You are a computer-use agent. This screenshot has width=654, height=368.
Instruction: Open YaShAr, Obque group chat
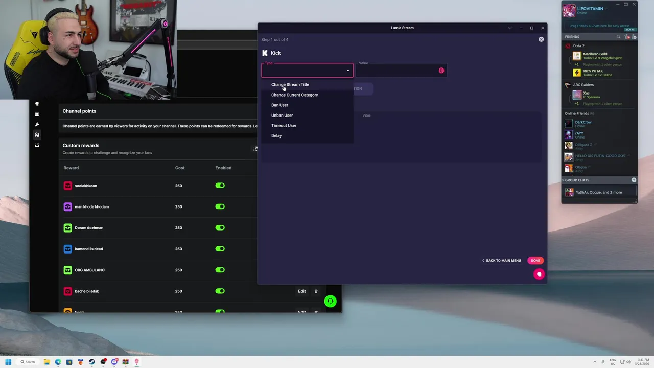click(599, 192)
